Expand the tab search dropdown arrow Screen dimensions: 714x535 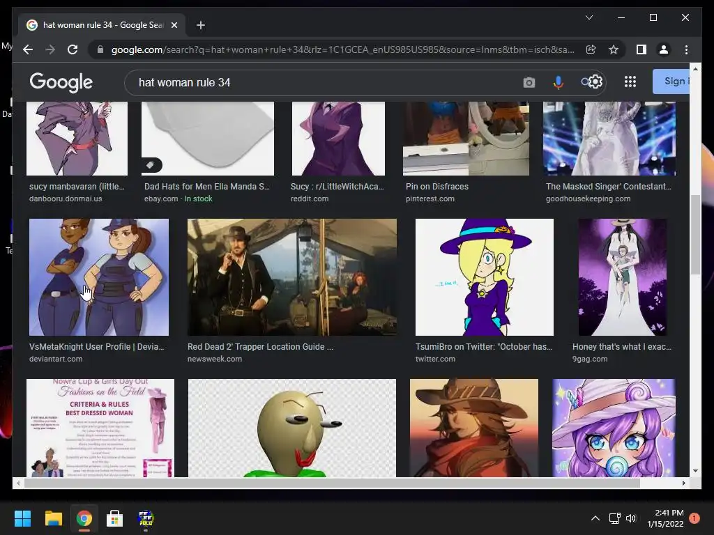tap(588, 17)
